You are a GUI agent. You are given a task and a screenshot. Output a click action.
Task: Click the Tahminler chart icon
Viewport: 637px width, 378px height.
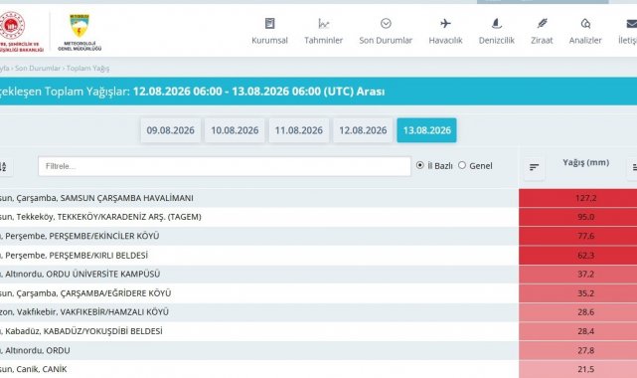coord(323,24)
